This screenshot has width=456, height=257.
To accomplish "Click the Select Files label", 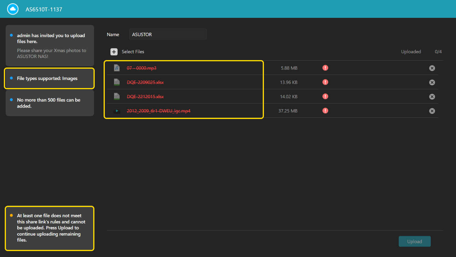I will (133, 52).
